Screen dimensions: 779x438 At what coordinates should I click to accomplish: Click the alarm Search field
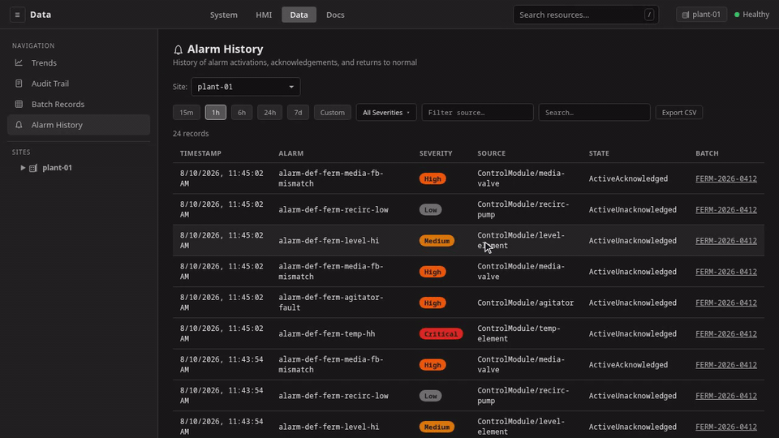click(x=594, y=112)
